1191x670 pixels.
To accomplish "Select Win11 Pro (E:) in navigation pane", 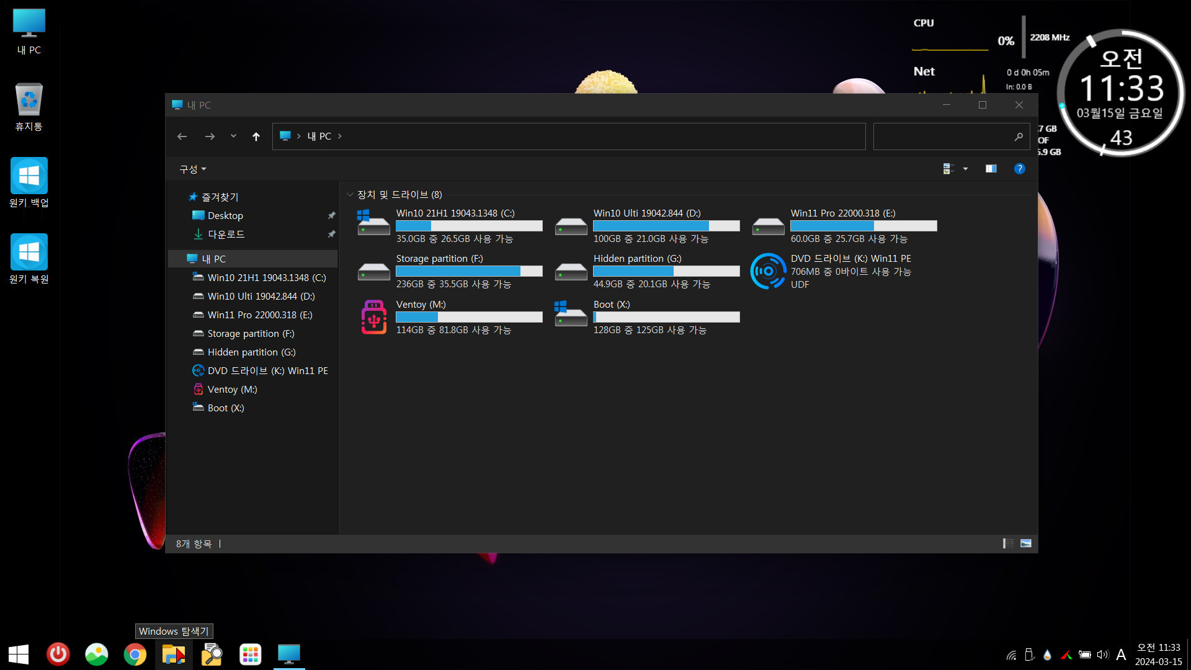I will click(x=260, y=315).
